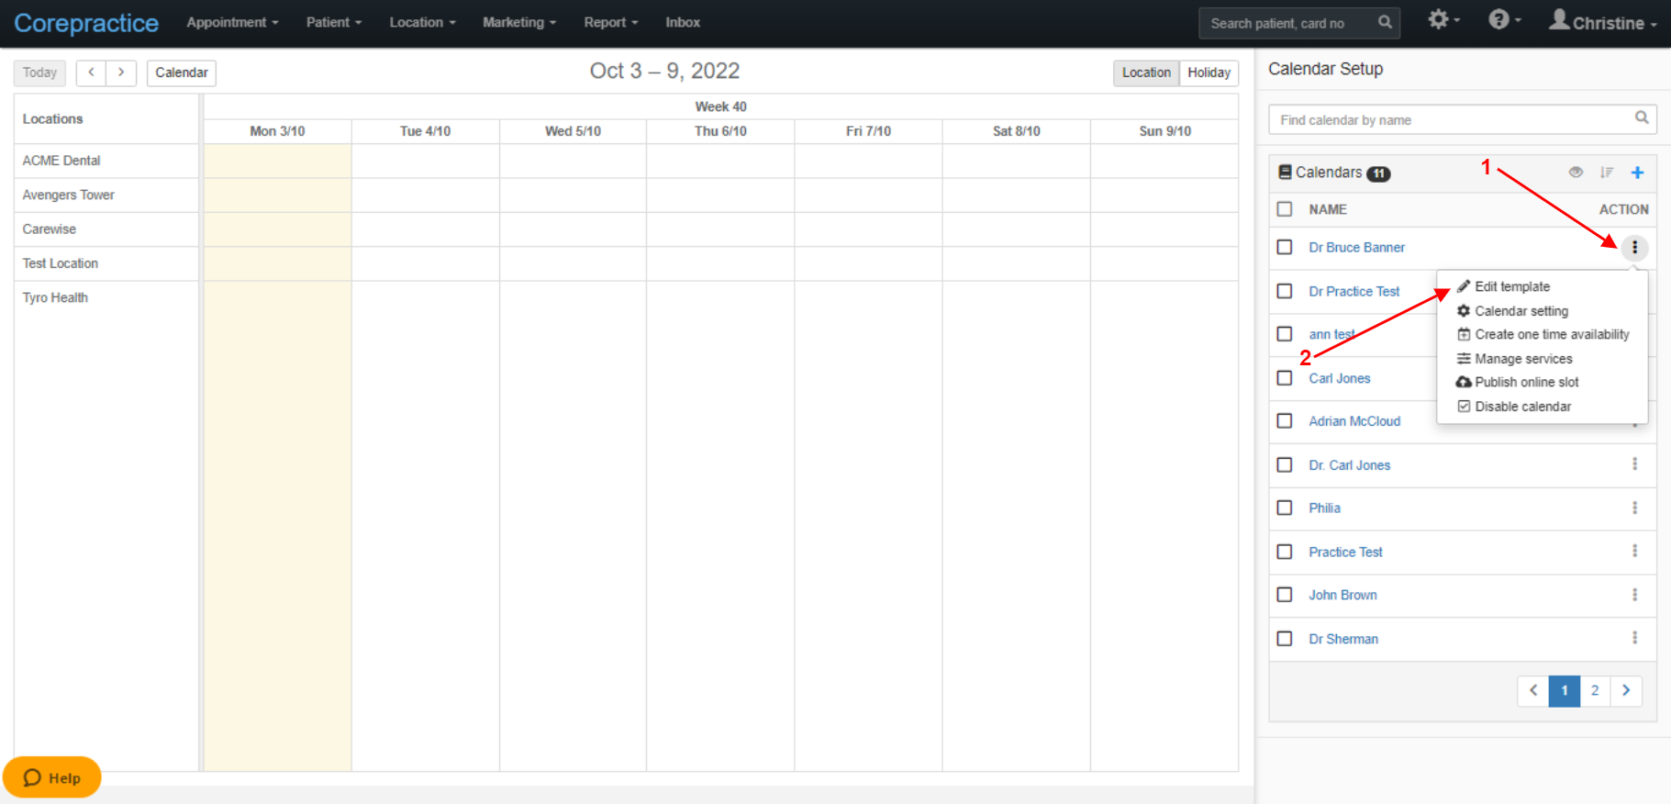Click the Find calendar by name field

[x=1463, y=119]
